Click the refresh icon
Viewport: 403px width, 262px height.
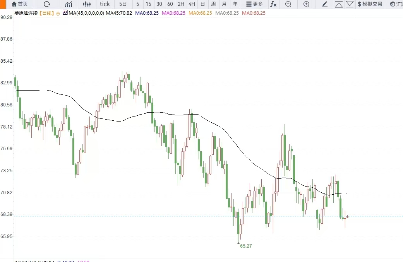click(47, 4)
